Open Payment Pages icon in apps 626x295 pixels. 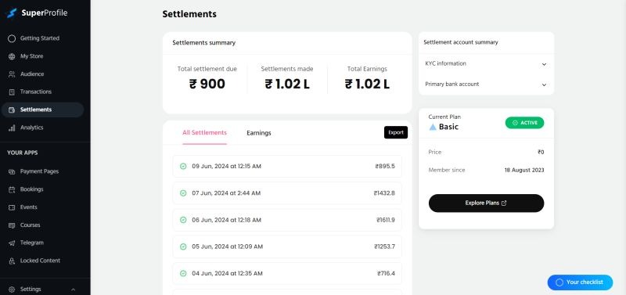pos(12,171)
